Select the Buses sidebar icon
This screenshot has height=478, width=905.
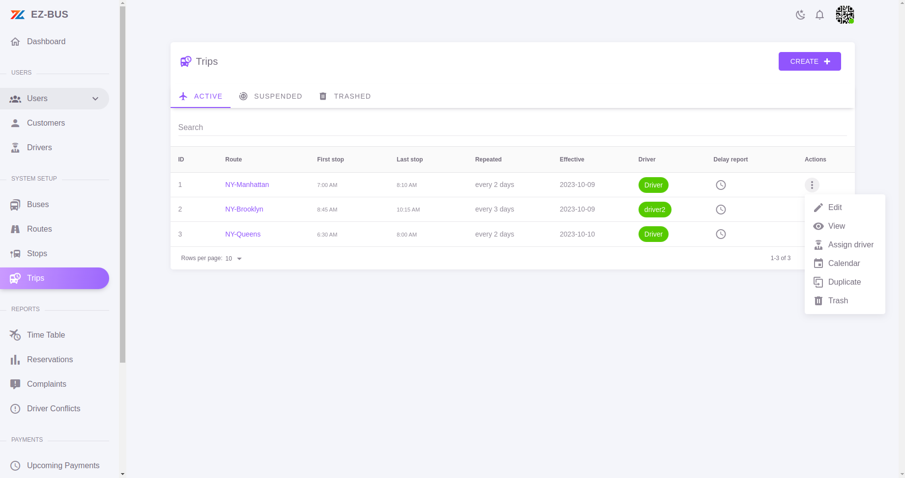point(15,205)
